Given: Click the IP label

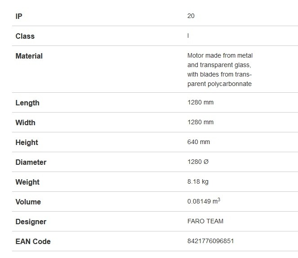Looking at the screenshot, I should coord(19,16).
